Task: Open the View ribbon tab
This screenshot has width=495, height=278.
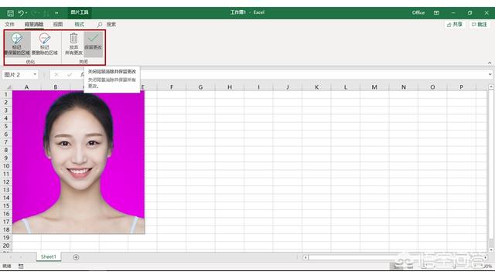Action: coord(58,24)
